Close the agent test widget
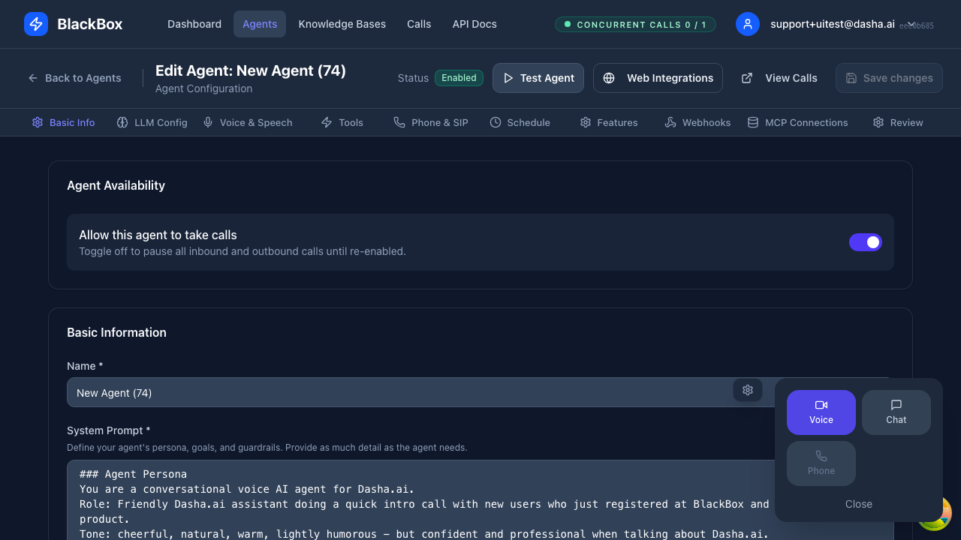 click(858, 503)
